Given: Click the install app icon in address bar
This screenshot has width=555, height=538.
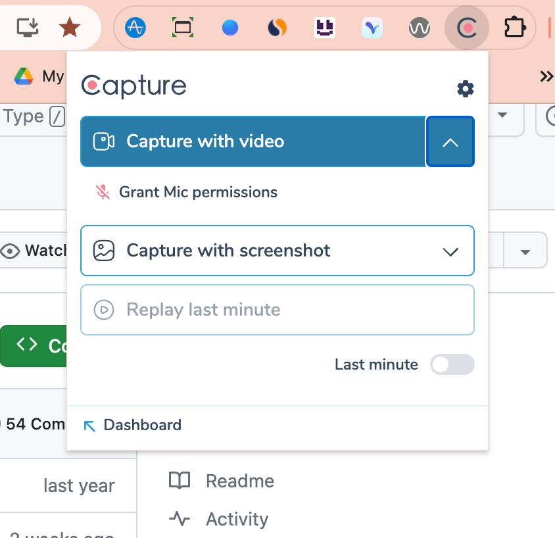Looking at the screenshot, I should coord(28,28).
